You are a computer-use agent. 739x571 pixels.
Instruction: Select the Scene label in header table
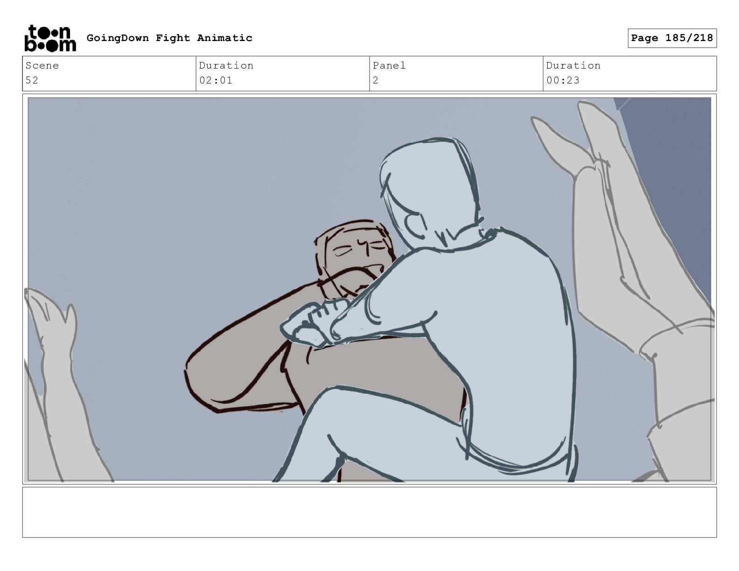[x=42, y=66]
